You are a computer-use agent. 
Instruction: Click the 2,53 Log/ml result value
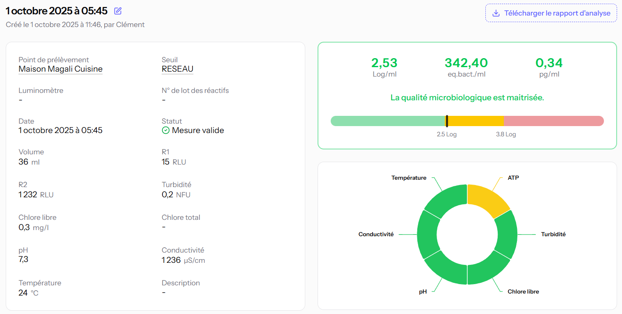(x=384, y=63)
